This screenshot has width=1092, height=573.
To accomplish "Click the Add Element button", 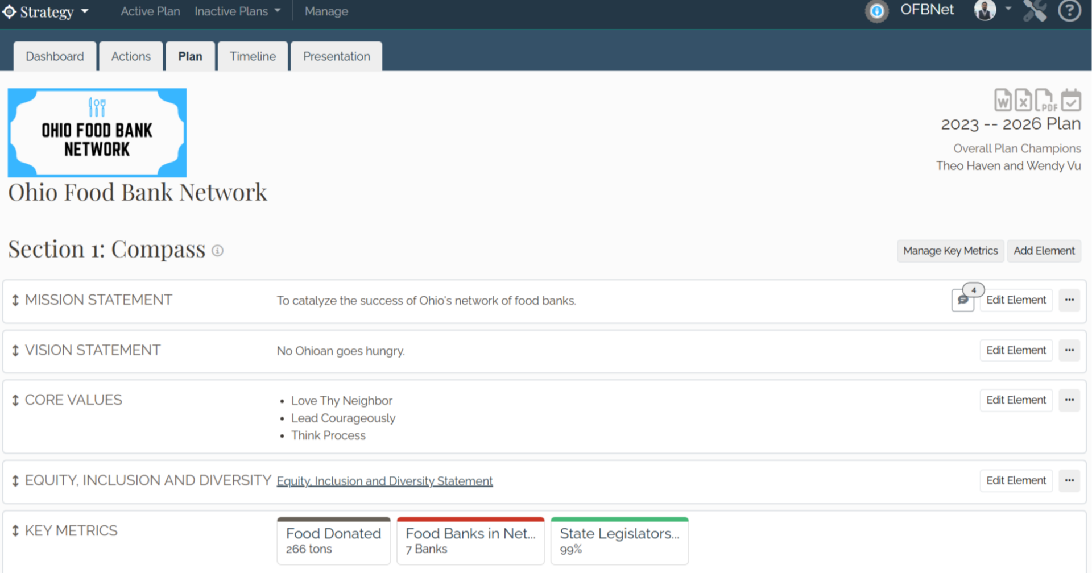I will [x=1044, y=251].
